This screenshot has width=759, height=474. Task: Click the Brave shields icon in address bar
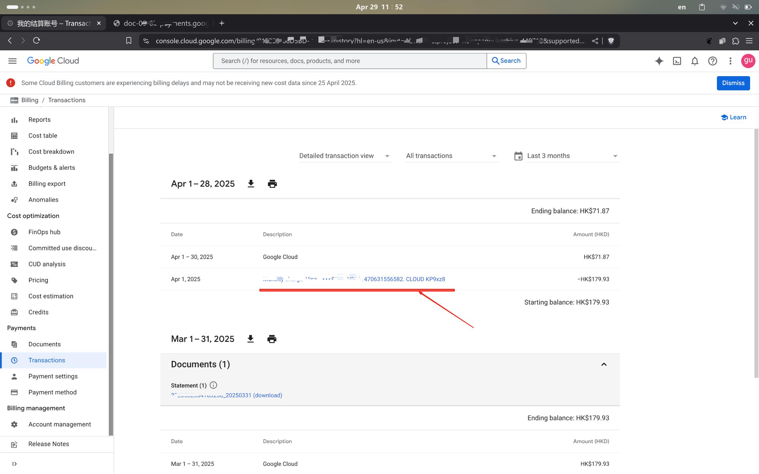(611, 41)
